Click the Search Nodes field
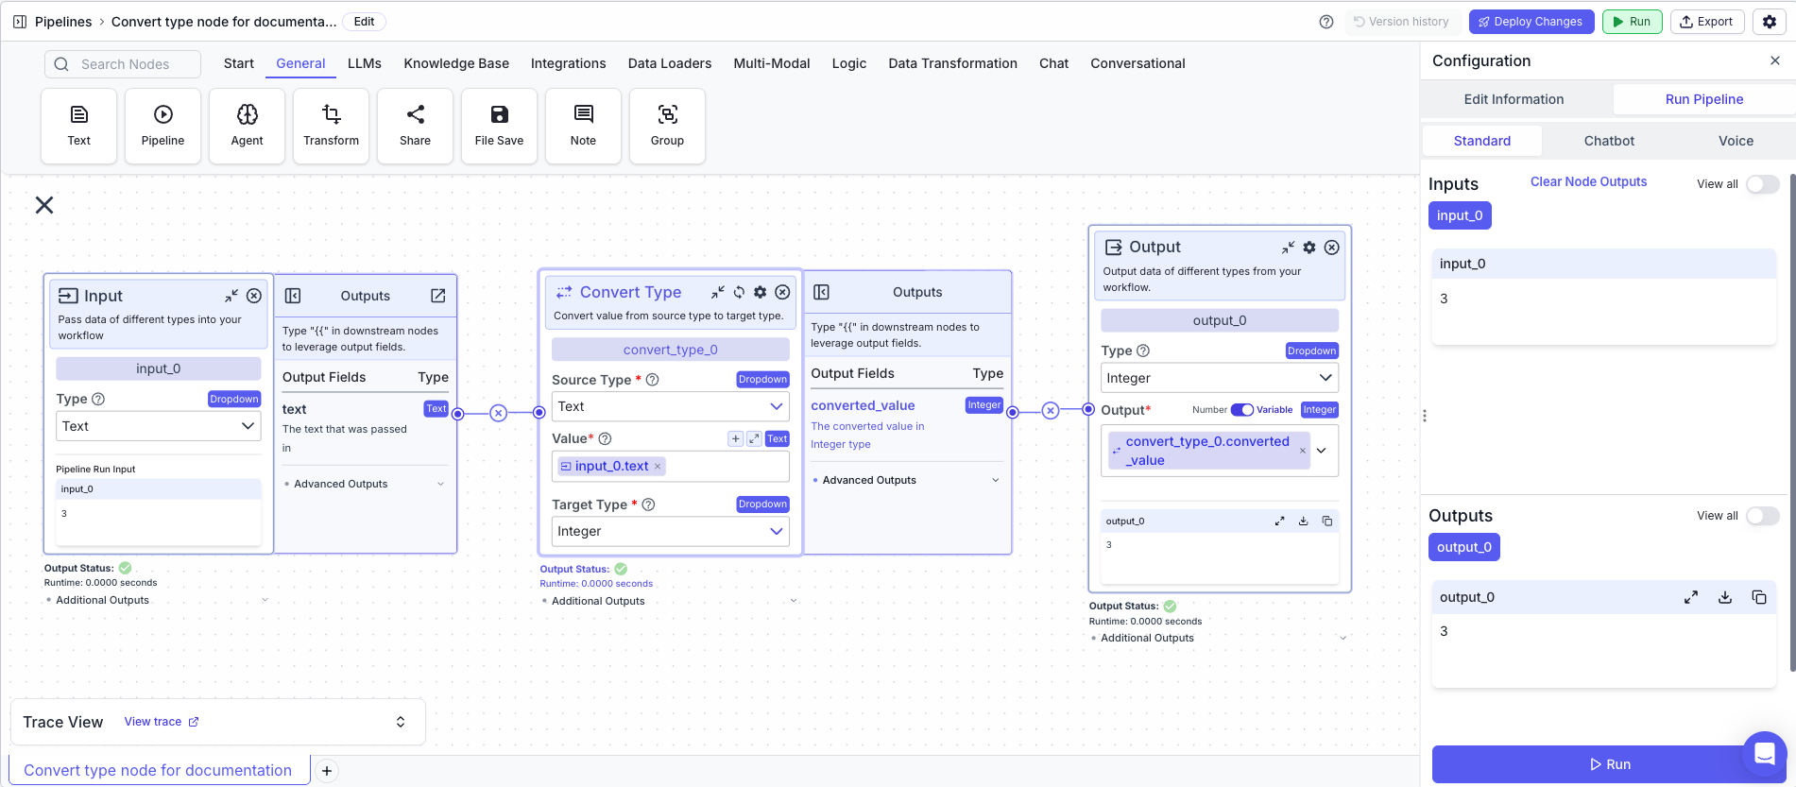The height and width of the screenshot is (787, 1796). click(x=123, y=64)
